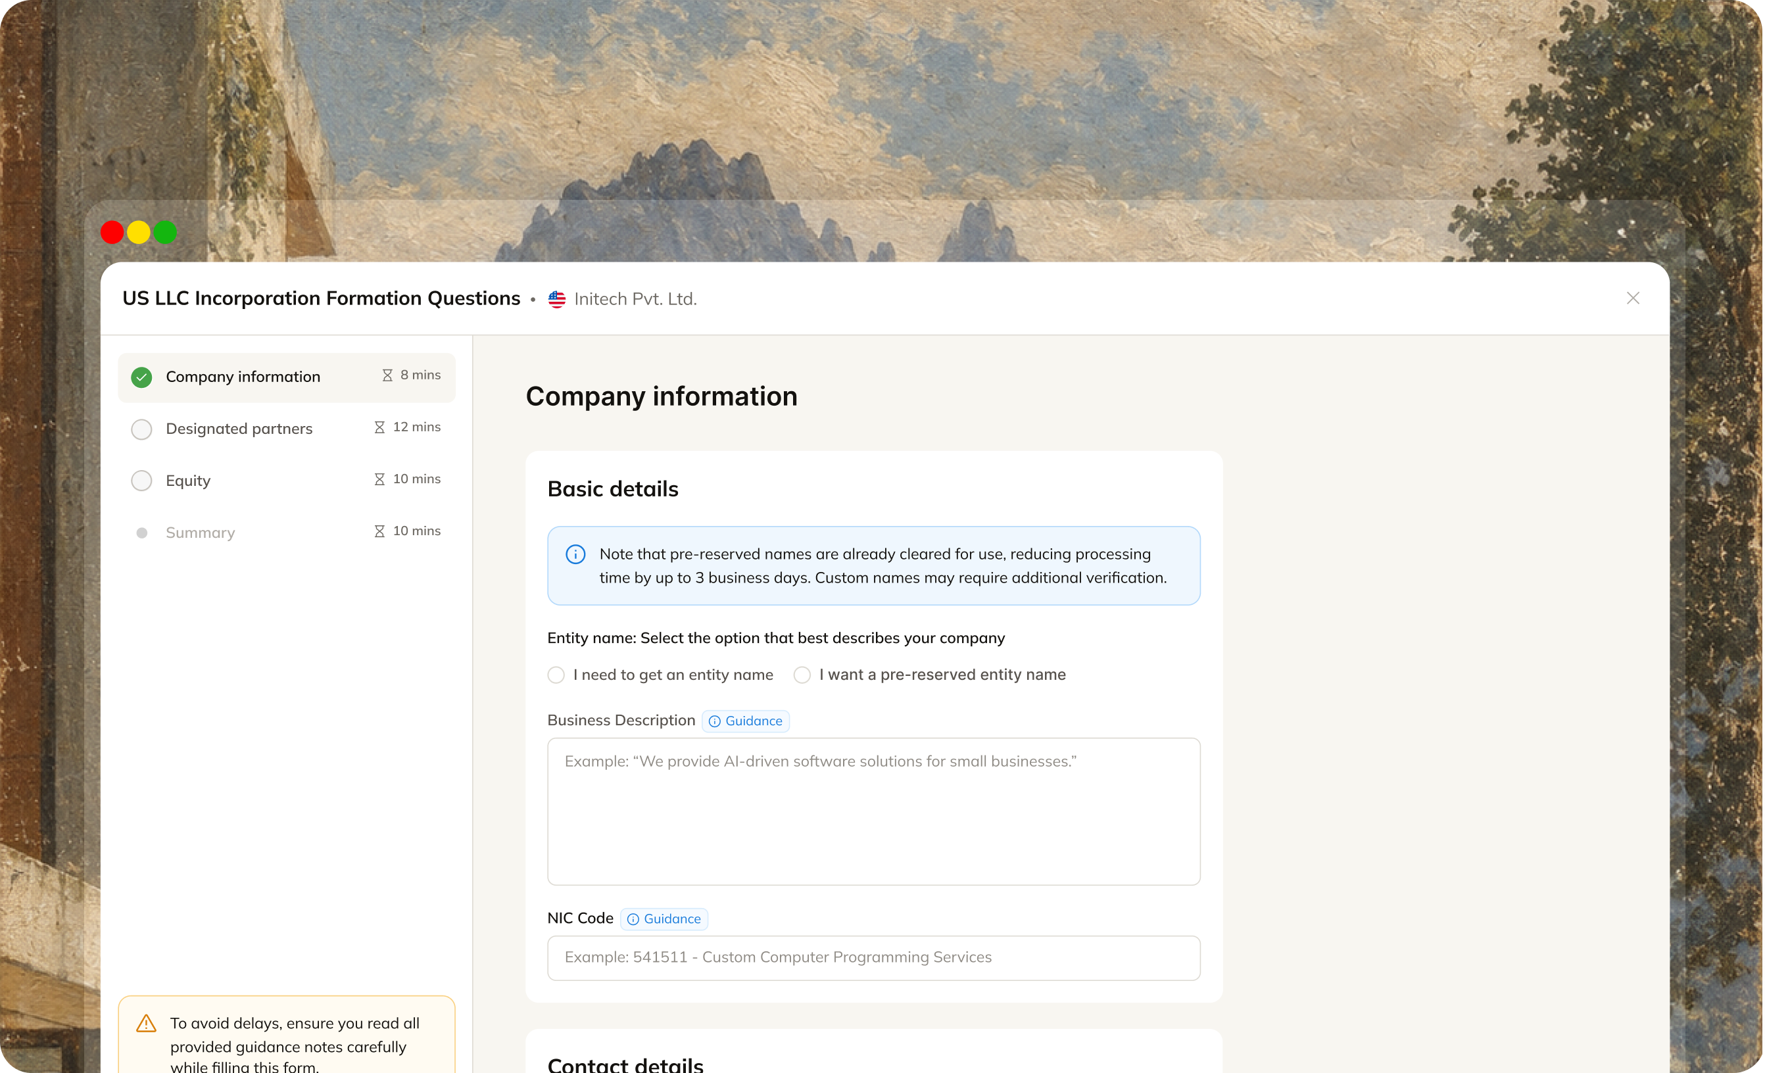Click the 'Company information' page heading
This screenshot has width=1765, height=1073.
662,397
